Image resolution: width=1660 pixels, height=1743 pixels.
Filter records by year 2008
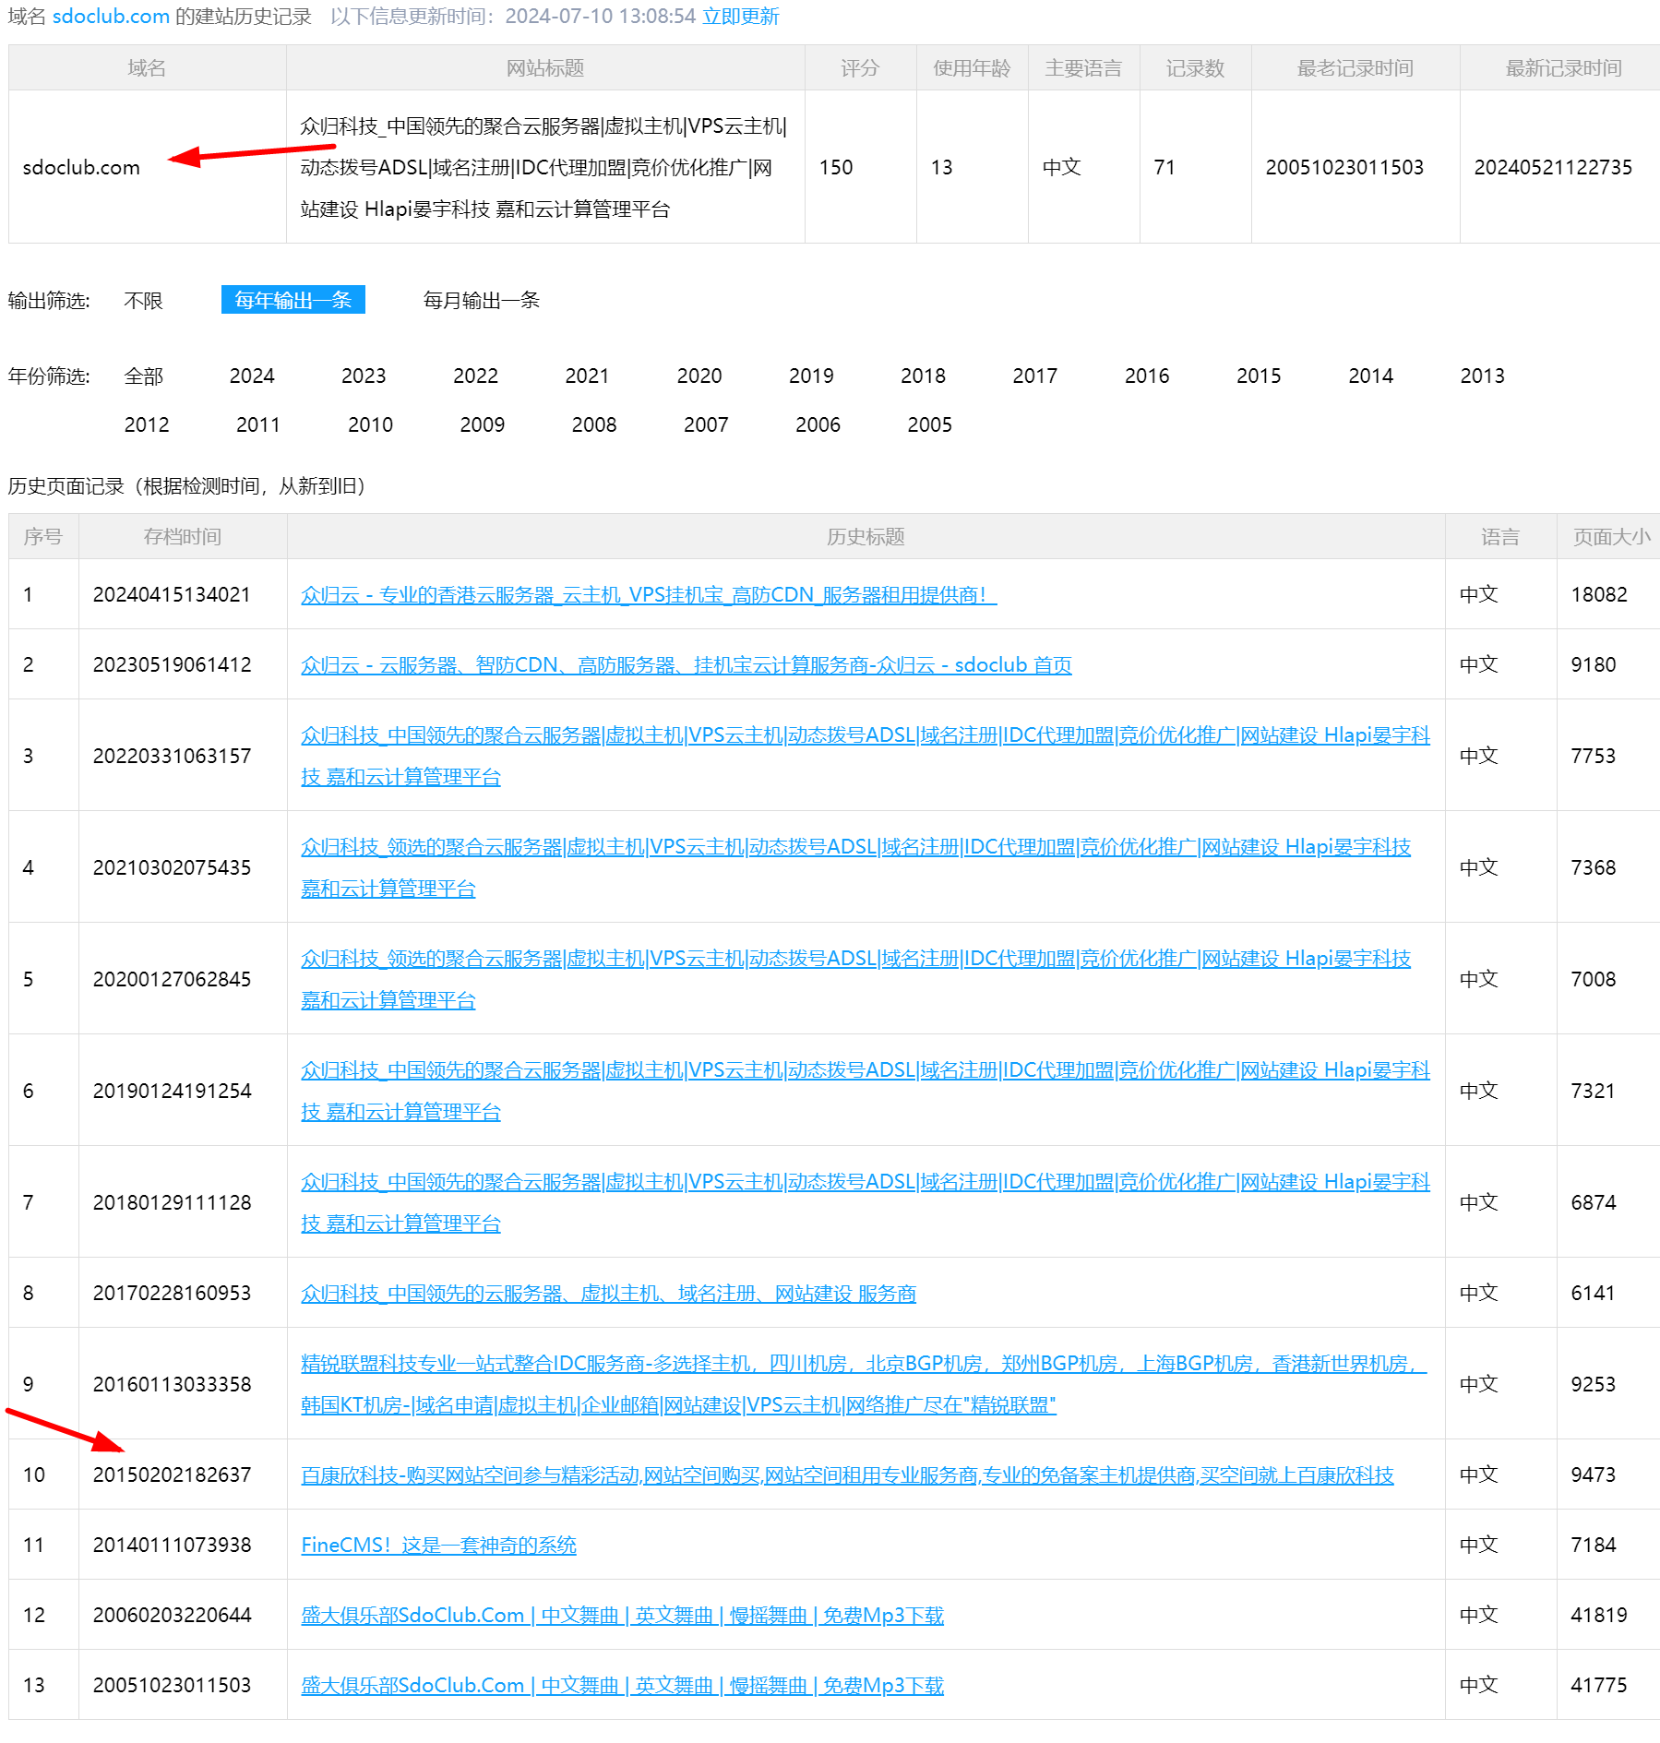pyautogui.click(x=594, y=425)
